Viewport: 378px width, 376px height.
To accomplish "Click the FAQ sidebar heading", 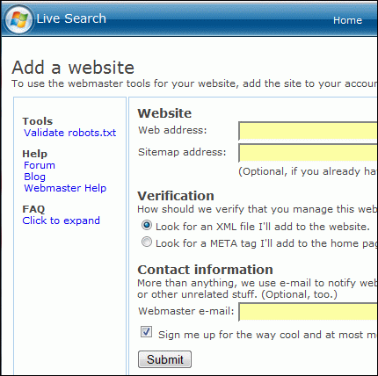I will pos(33,209).
